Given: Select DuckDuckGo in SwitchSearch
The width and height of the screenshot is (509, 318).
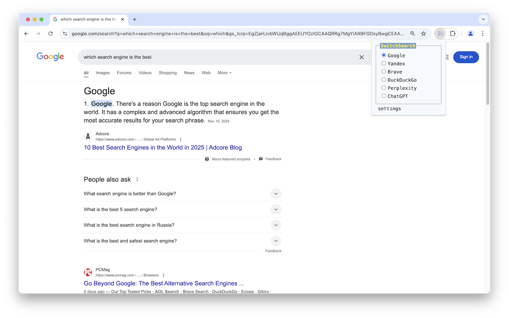Looking at the screenshot, I should point(383,79).
